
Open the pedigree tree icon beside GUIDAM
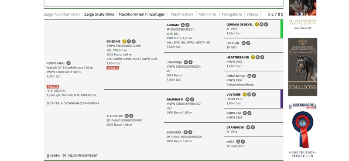pyautogui.click(x=183, y=25)
